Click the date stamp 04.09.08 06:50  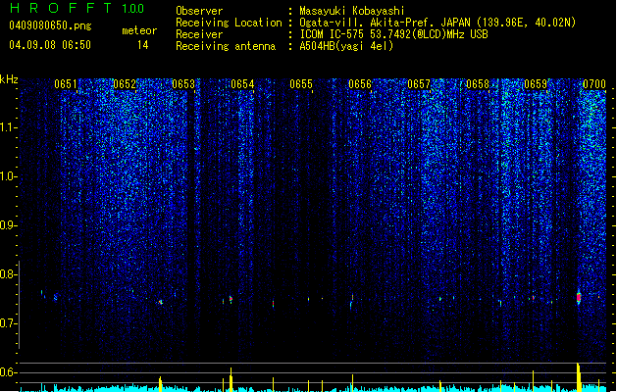(50, 45)
